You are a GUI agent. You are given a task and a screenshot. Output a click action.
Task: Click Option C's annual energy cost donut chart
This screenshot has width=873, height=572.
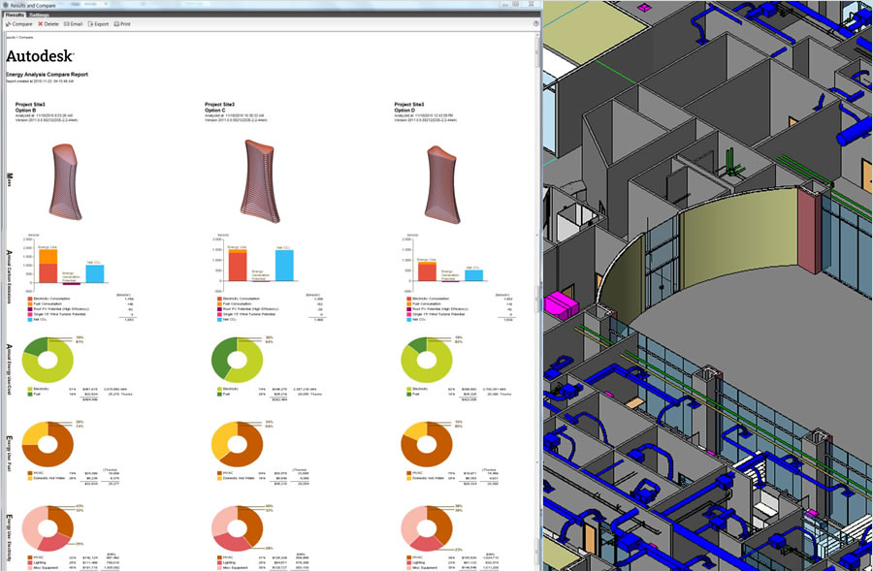click(238, 360)
